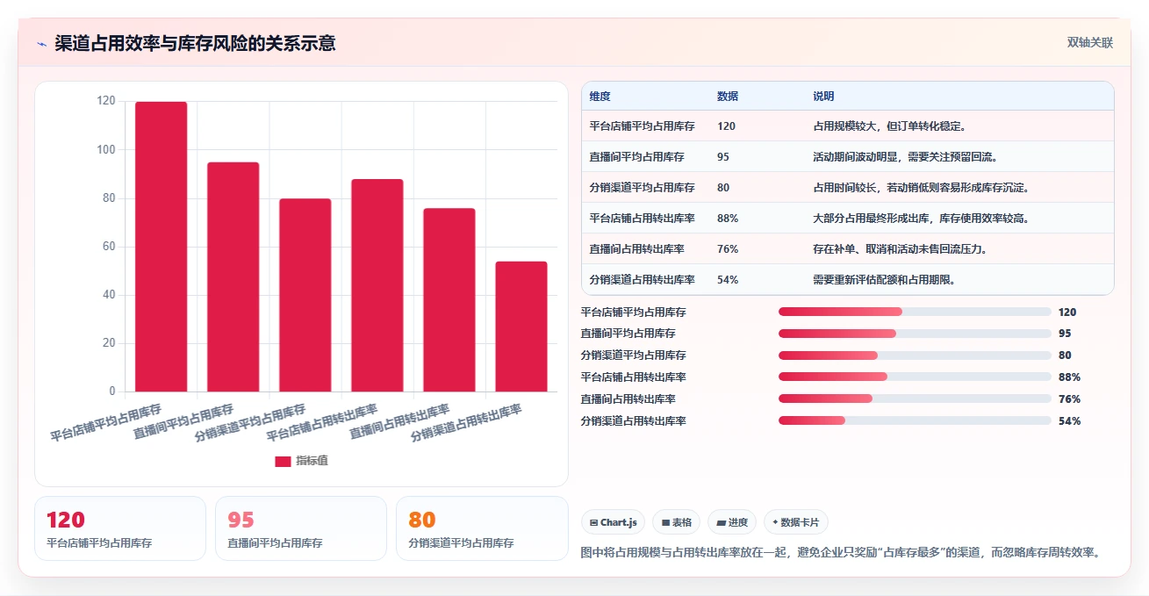Click the 直播间占用转出库率 chart bar

point(449,299)
